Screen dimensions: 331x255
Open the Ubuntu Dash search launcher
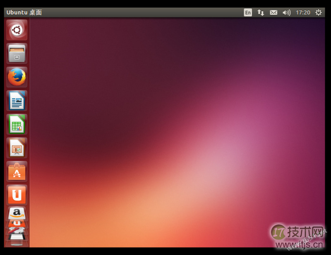[x=17, y=30]
